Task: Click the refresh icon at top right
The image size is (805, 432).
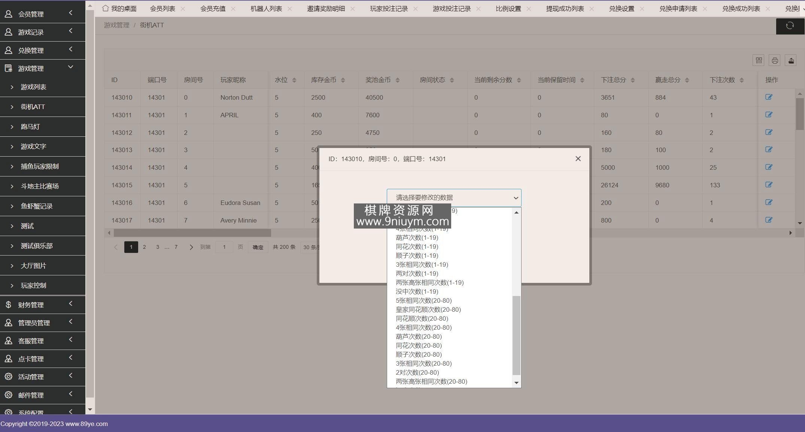Action: pyautogui.click(x=790, y=25)
